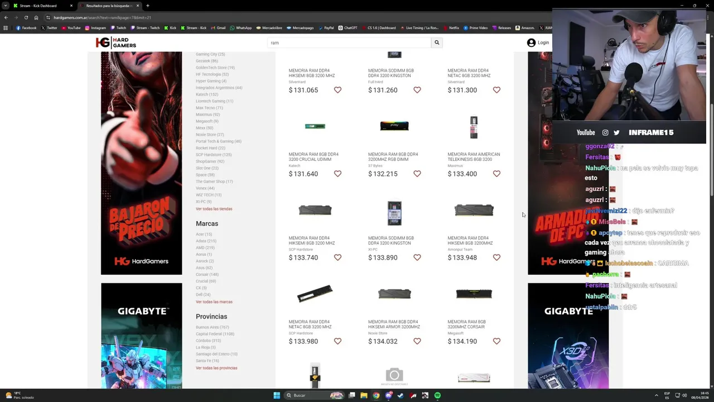
Task: Click Ver todas las tiendas link
Action: point(214,209)
